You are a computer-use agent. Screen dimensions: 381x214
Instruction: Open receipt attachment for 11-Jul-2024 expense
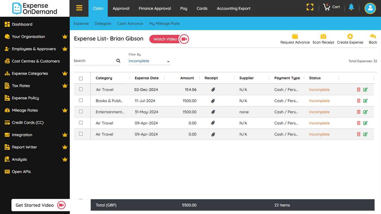click(x=213, y=101)
